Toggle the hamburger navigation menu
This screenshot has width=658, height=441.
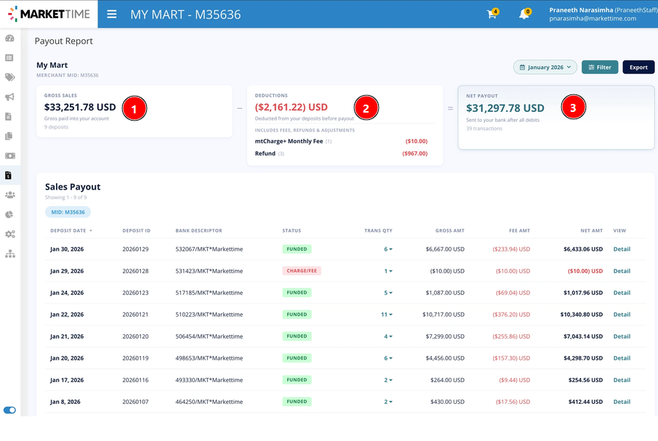(112, 15)
